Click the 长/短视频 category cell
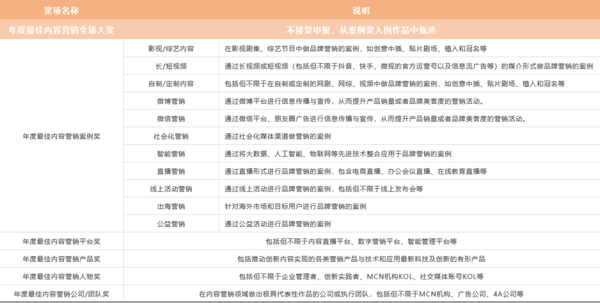 [x=171, y=66]
